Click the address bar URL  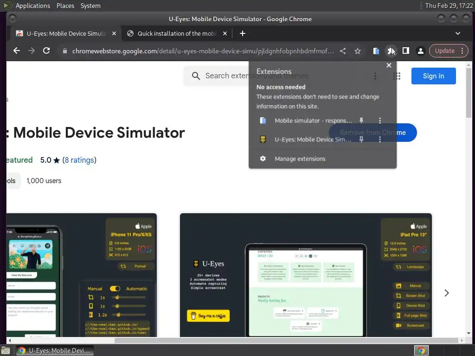[203, 51]
